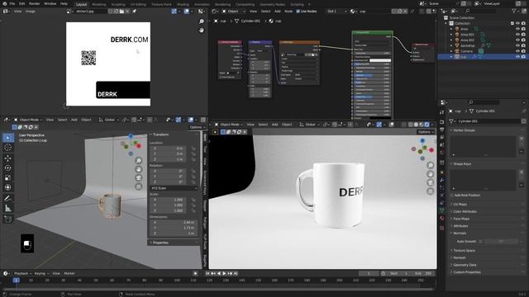This screenshot has height=297, width=529.
Task: Open XYZ Euler rotation mode dropdown
Action: click(174, 188)
